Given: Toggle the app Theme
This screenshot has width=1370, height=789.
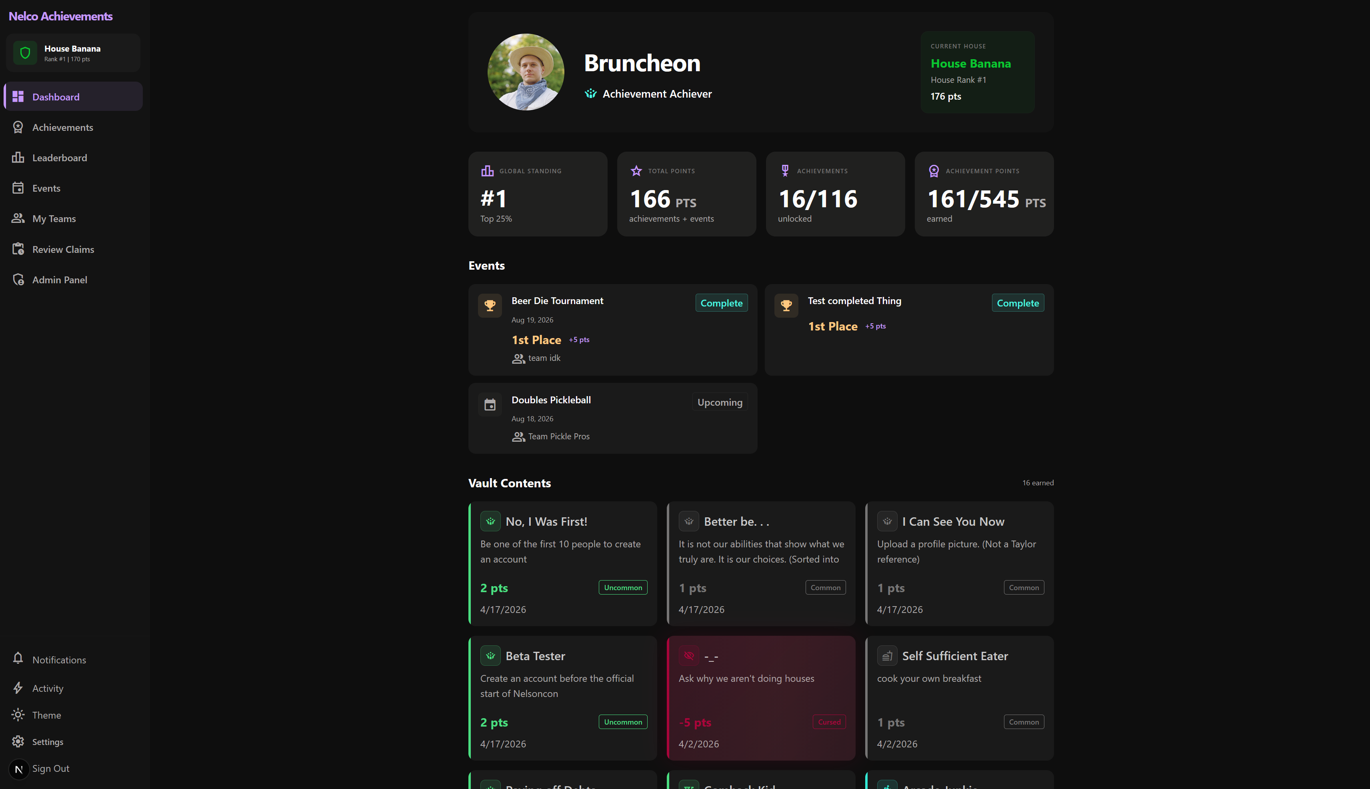Looking at the screenshot, I should coord(46,715).
